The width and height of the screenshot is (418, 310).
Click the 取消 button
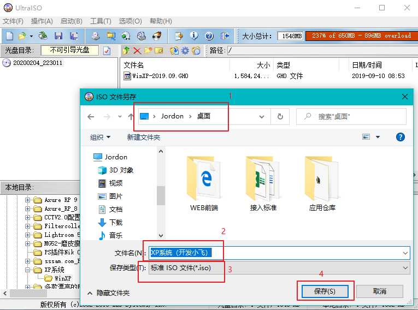point(380,291)
